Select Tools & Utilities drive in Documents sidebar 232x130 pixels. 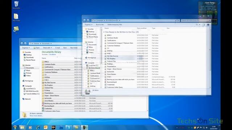click(x=32, y=94)
